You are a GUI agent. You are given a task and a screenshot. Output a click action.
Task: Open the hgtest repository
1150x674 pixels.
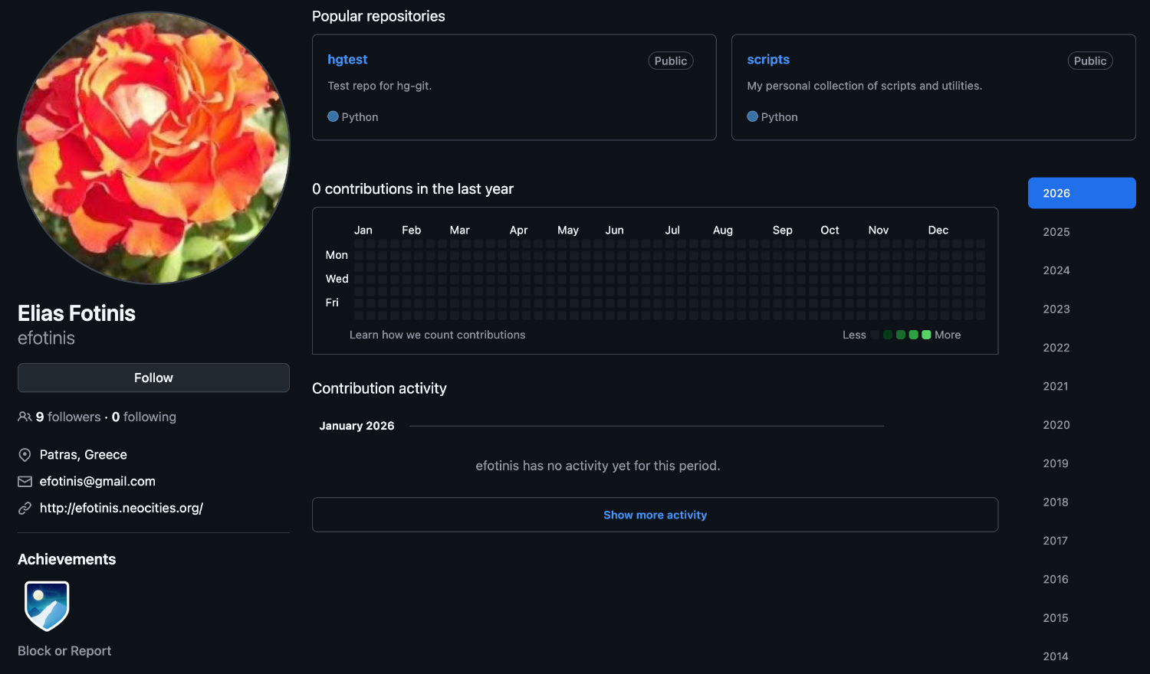click(x=347, y=60)
